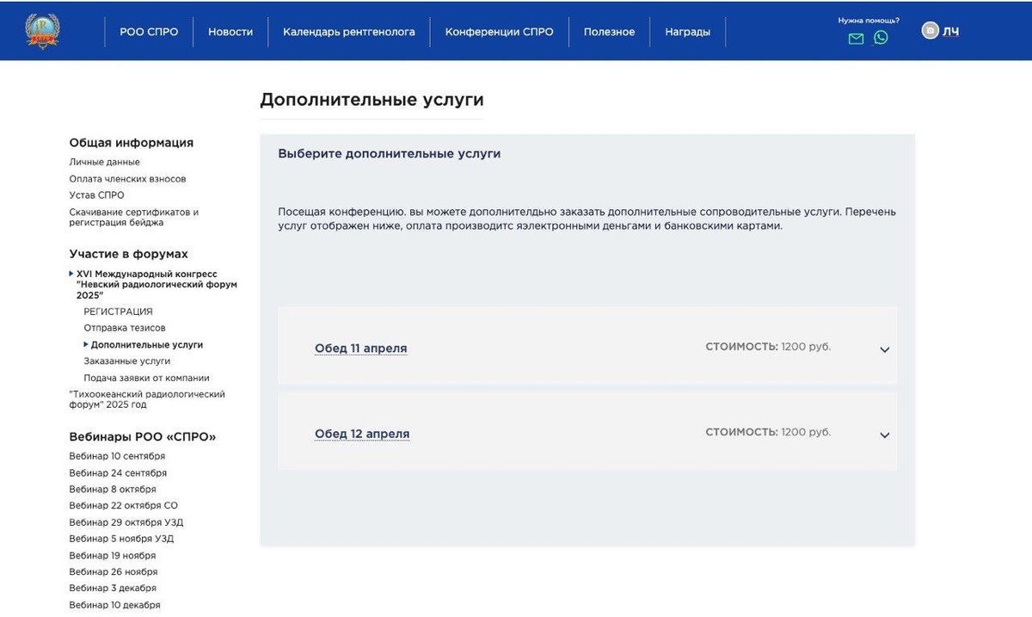
Task: Click the Общая информация sidebar heading
Action: (131, 143)
